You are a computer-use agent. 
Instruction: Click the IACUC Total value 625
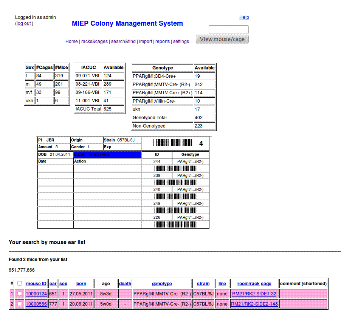pyautogui.click(x=113, y=109)
